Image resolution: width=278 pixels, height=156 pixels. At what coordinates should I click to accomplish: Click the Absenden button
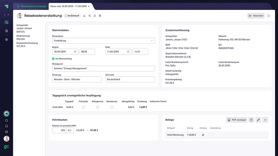[x=256, y=16]
